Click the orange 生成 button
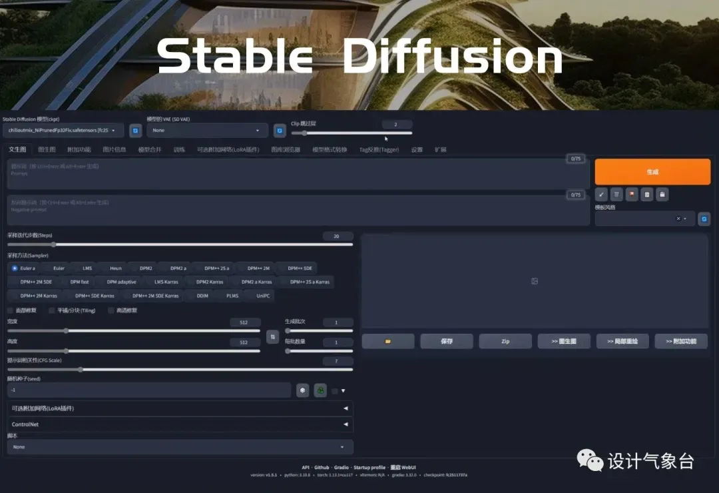 (x=652, y=172)
